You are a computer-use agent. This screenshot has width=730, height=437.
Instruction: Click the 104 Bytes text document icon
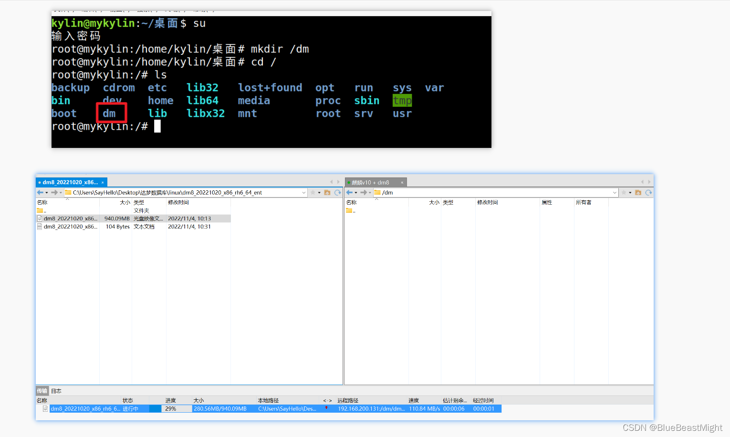[x=40, y=227]
